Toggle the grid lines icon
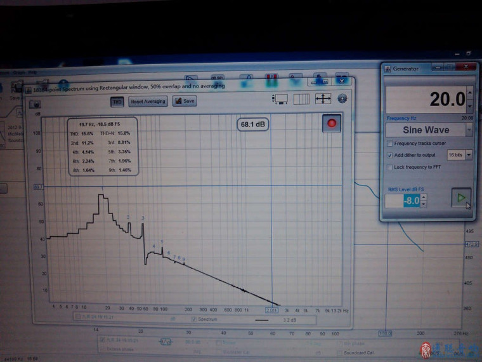 pyautogui.click(x=301, y=99)
